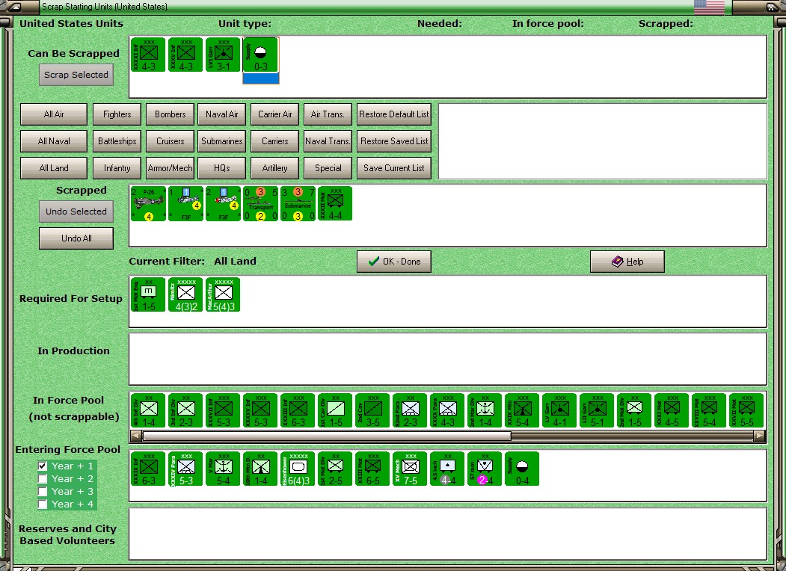Filter by Battleships
The height and width of the screenshot is (571, 786).
pyautogui.click(x=117, y=141)
